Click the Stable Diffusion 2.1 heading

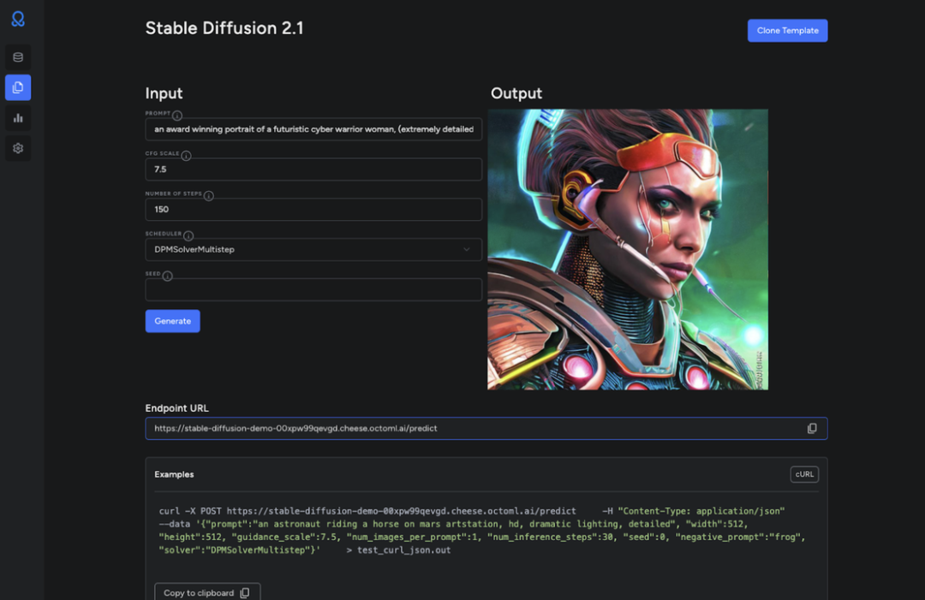pos(224,28)
